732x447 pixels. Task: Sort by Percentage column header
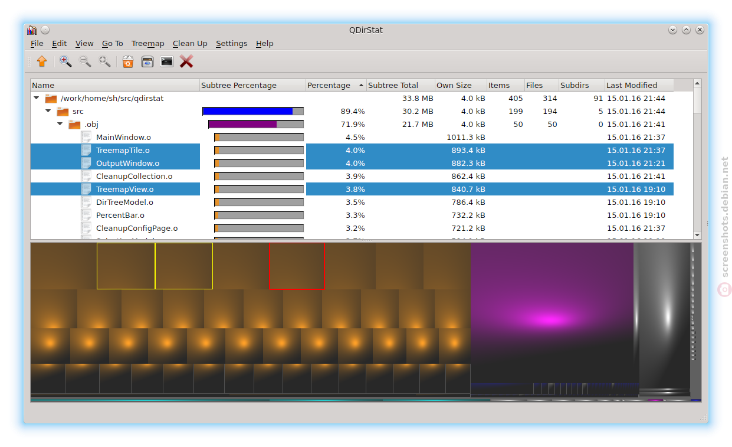point(336,86)
